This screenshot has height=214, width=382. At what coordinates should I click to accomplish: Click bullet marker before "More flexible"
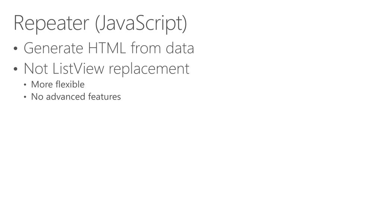click(25, 85)
